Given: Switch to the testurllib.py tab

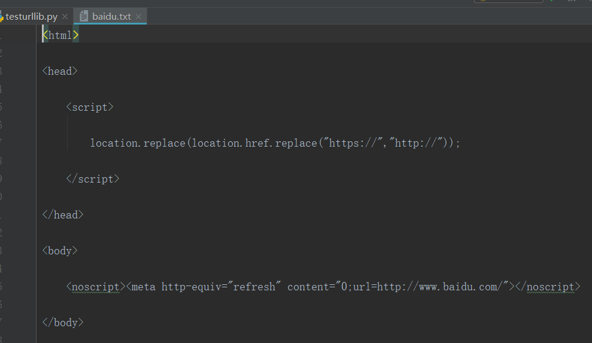Looking at the screenshot, I should coord(31,17).
